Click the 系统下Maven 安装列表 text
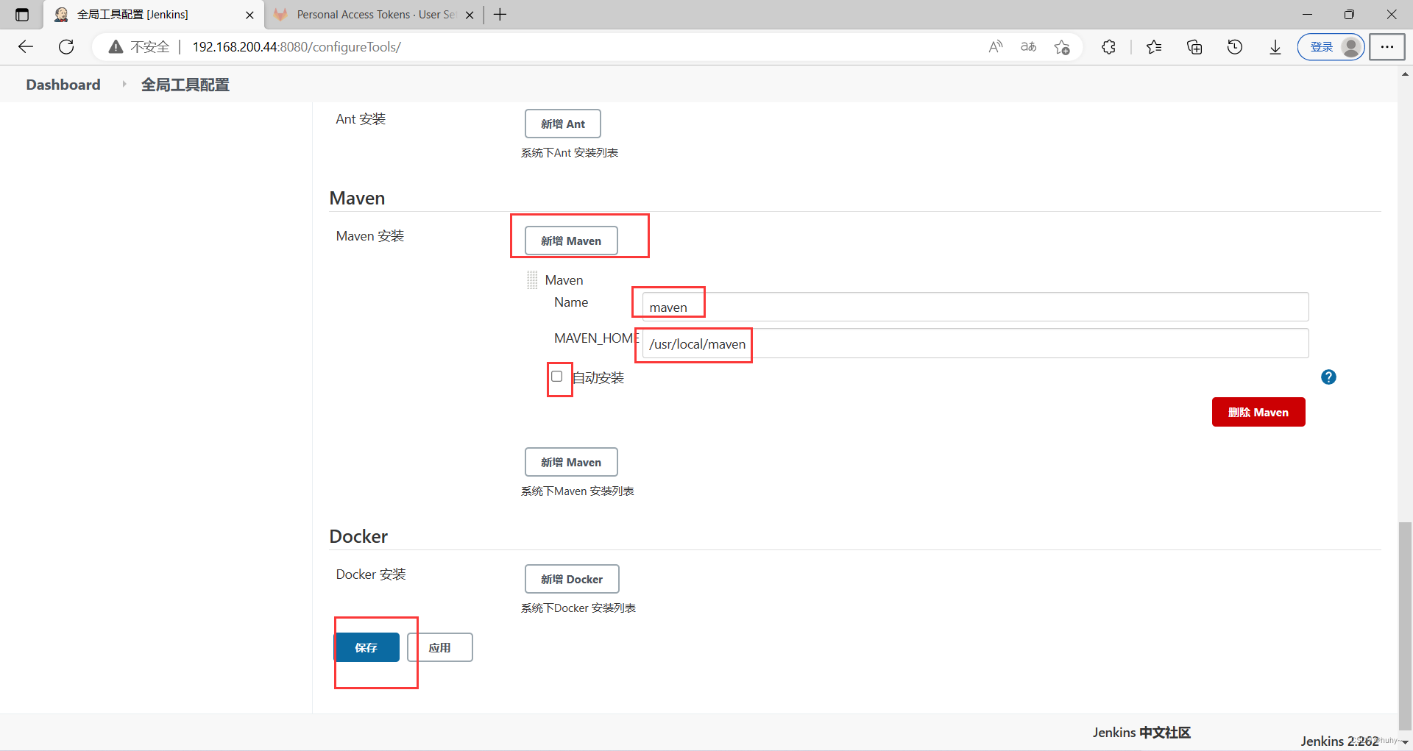The height and width of the screenshot is (751, 1413). 578,491
